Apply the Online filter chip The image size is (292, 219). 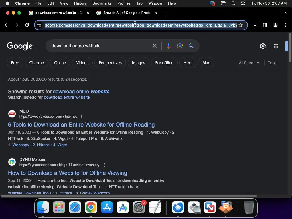click(x=60, y=63)
